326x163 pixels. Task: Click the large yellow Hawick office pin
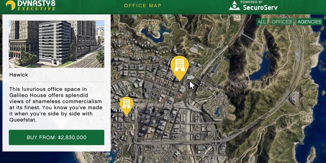(x=179, y=66)
